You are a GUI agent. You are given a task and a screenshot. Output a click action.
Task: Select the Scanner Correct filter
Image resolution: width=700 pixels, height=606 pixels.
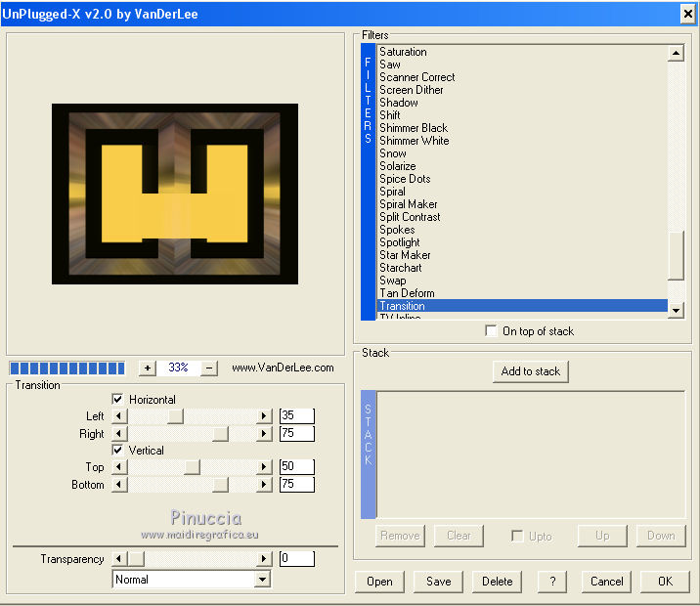tap(416, 77)
